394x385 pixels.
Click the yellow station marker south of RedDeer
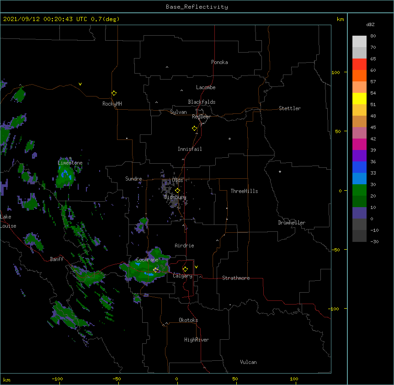[x=195, y=128]
